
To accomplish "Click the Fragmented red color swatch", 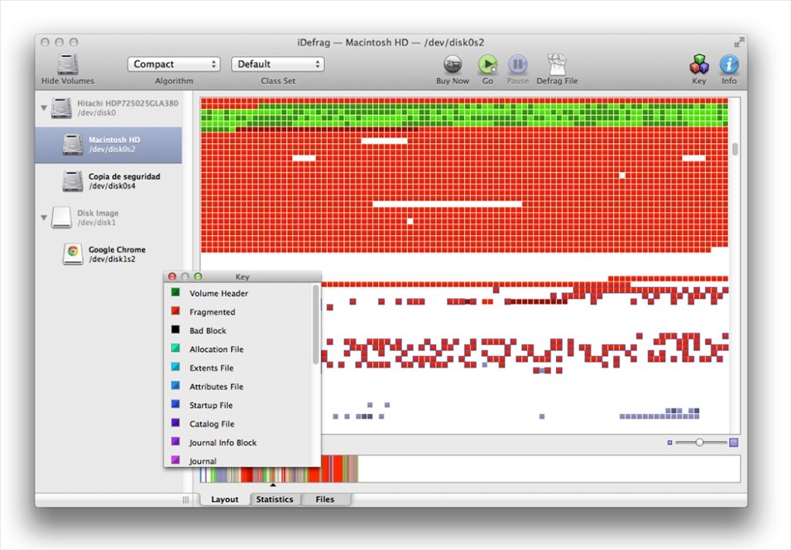I will (176, 311).
